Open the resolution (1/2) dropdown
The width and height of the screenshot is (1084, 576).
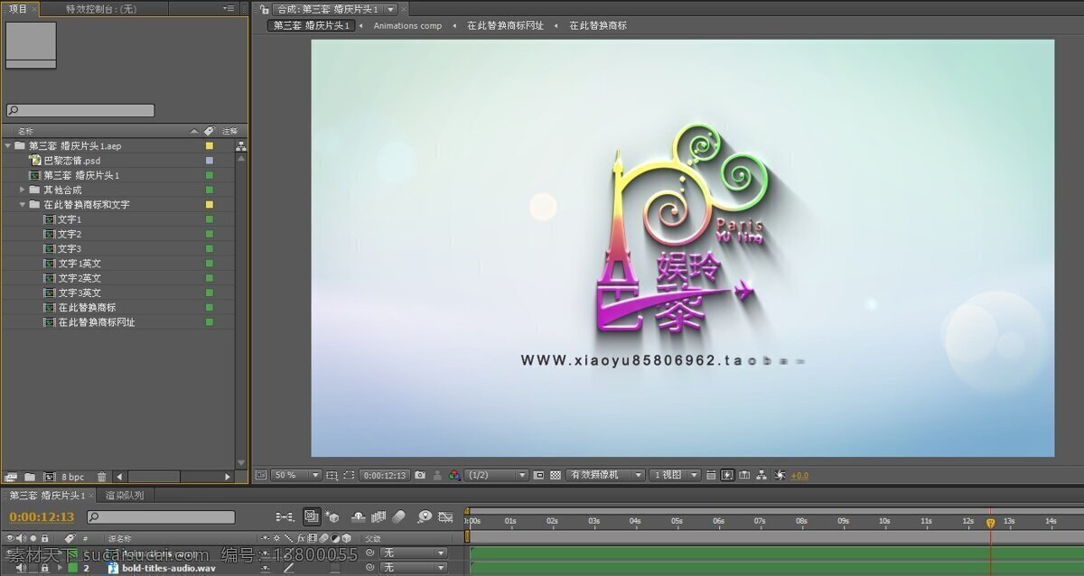496,475
